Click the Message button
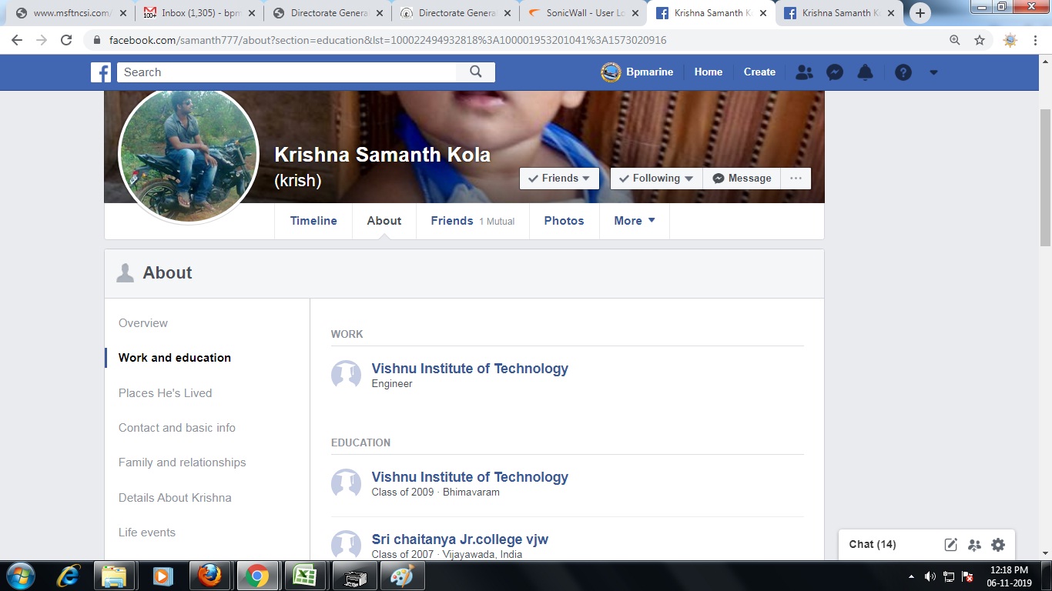This screenshot has height=591, width=1052. 742,179
